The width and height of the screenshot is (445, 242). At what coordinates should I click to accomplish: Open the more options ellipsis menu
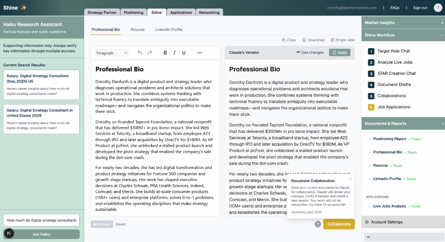tap(200, 53)
